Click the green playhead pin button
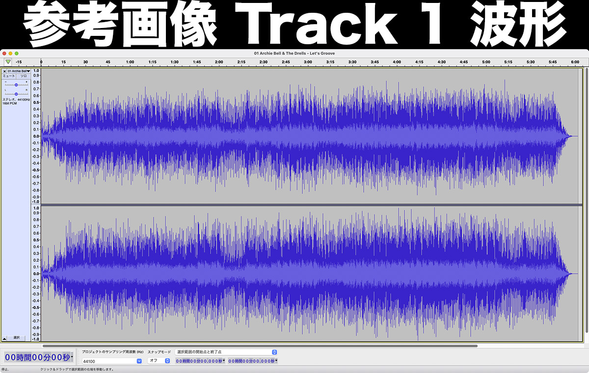589x373 pixels. pyautogui.click(x=8, y=62)
